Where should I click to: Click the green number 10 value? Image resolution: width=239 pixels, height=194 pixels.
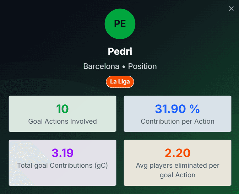click(63, 109)
